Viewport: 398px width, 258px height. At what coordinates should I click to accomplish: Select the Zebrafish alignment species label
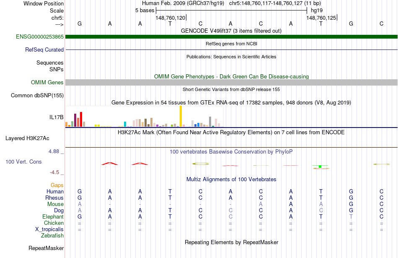point(52,235)
